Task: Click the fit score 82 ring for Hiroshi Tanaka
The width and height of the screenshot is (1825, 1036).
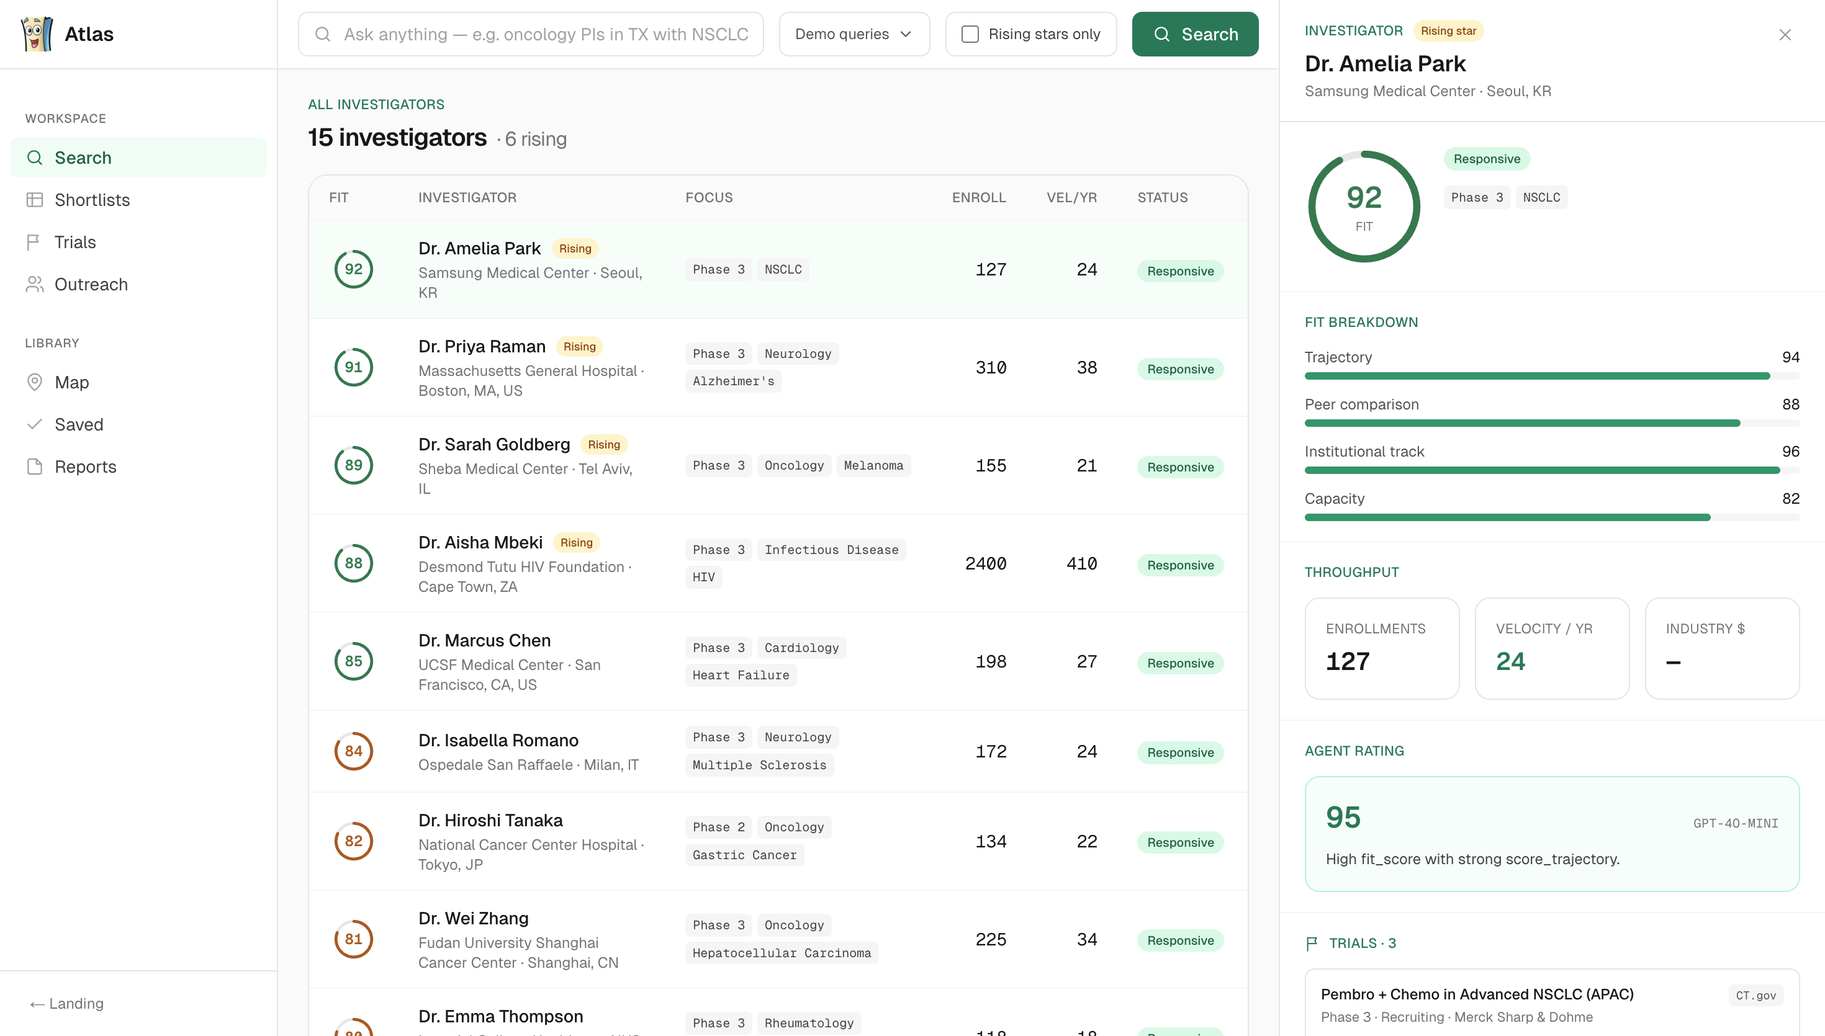Action: pos(354,841)
